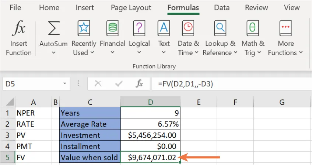Open the File menu
The width and height of the screenshot is (312, 165).
(15, 7)
